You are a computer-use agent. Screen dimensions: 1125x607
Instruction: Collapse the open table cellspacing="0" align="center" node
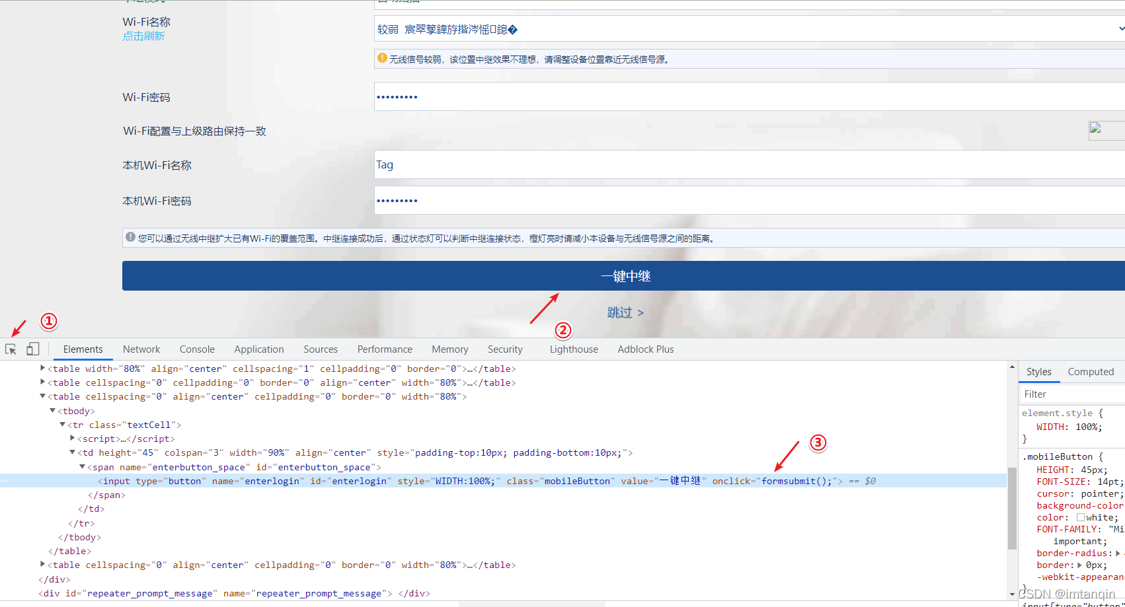point(42,396)
